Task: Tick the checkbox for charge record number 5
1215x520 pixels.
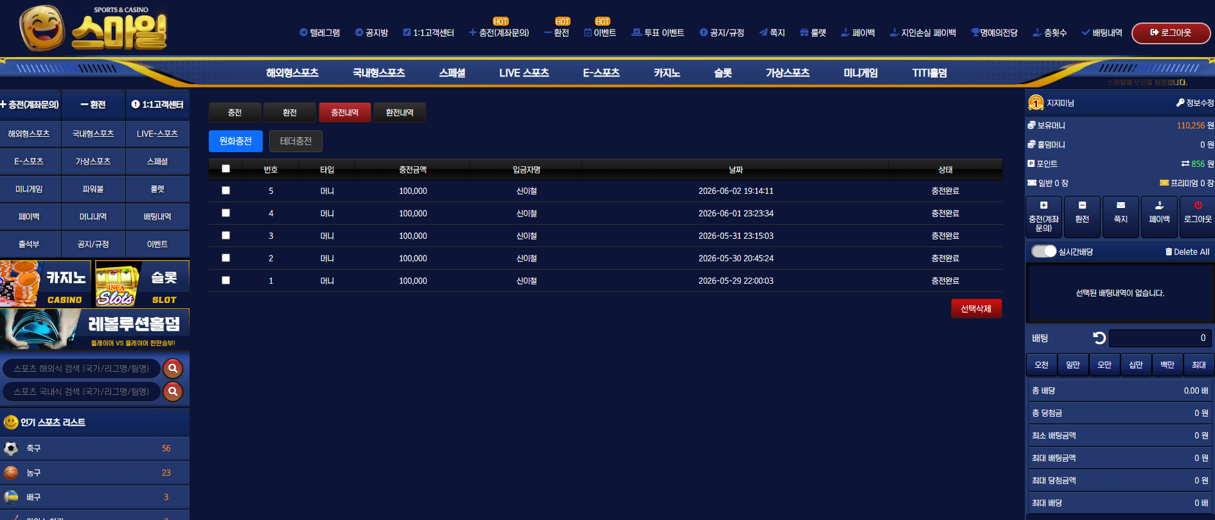Action: [x=226, y=191]
